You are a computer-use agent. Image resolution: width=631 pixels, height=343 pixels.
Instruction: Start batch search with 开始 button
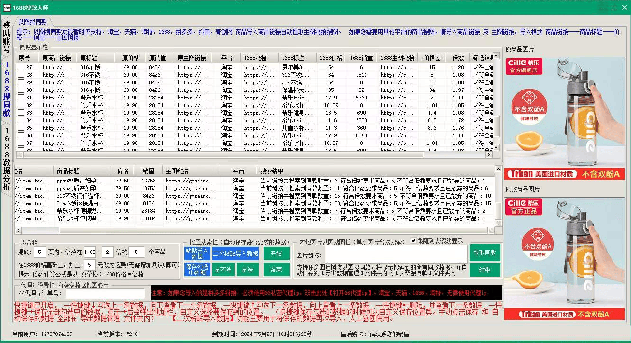tap(276, 253)
